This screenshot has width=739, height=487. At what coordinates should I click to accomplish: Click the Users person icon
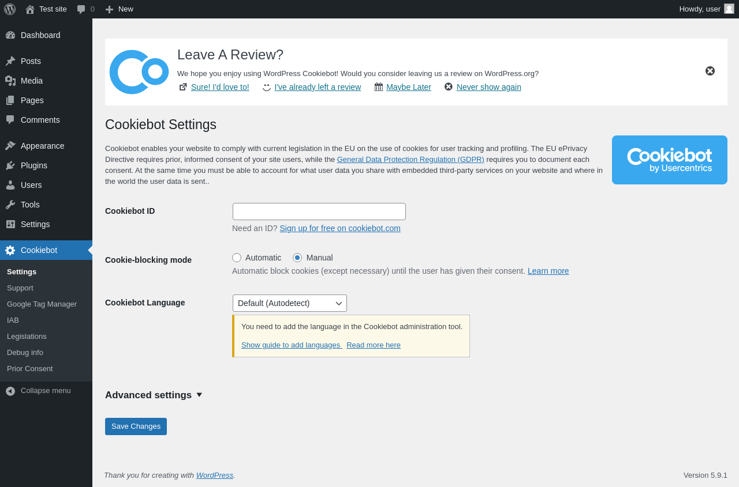(10, 185)
